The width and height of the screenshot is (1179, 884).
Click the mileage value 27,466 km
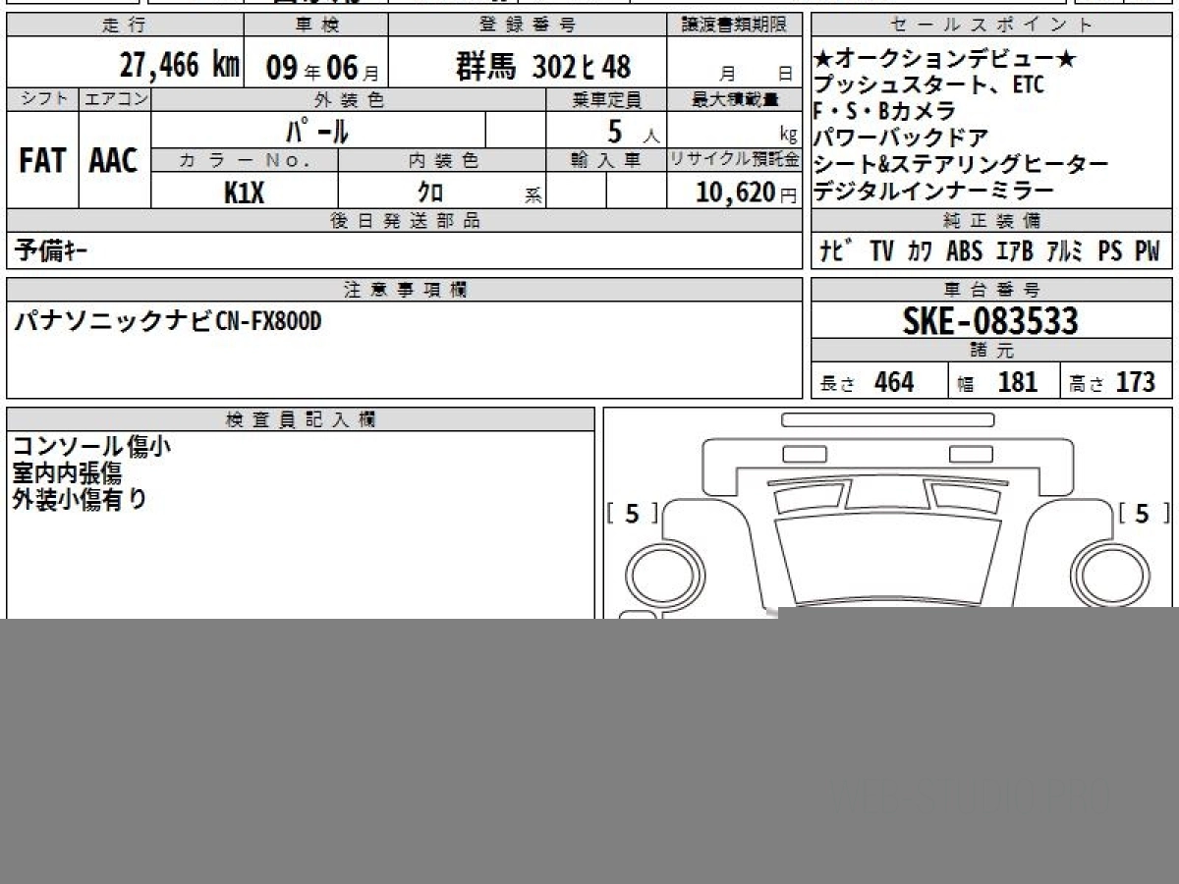click(179, 66)
